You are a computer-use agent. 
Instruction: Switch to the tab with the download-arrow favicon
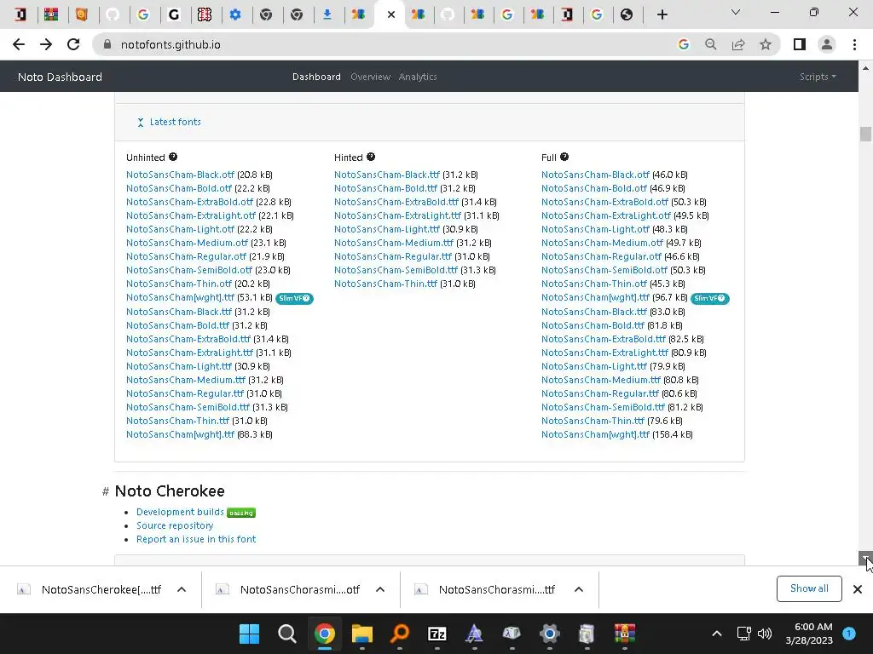coord(327,14)
